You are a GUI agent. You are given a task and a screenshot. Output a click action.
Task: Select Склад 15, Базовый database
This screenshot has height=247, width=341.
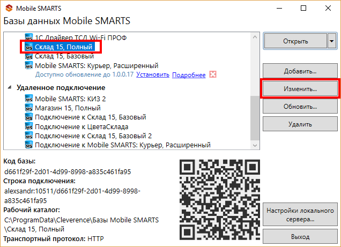[x=64, y=56]
